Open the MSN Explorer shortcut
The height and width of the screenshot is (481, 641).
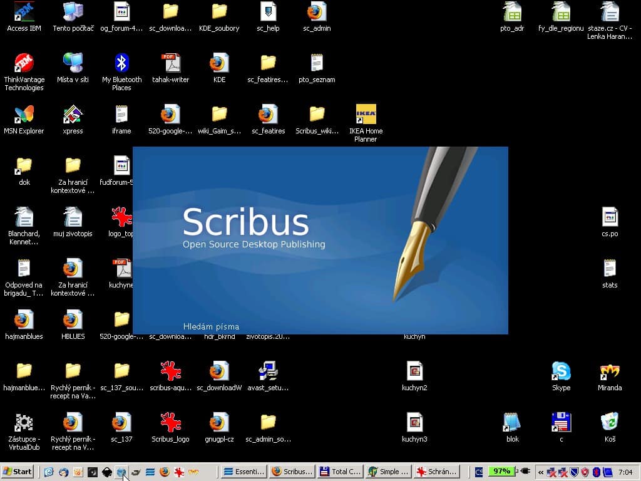tap(24, 119)
